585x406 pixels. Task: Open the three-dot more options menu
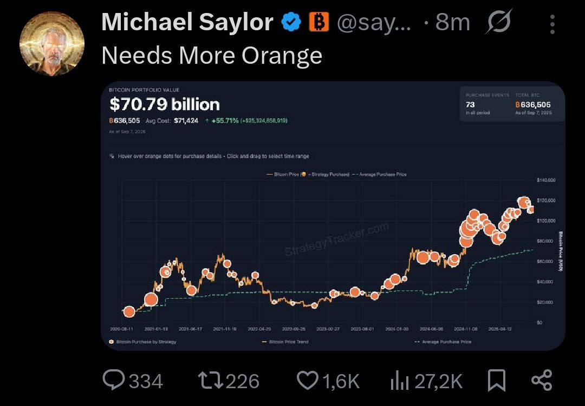tap(552, 24)
